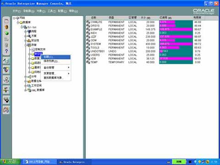Click the person figure icon in left toolbar
This screenshot has width=220, height=165.
click(6, 80)
